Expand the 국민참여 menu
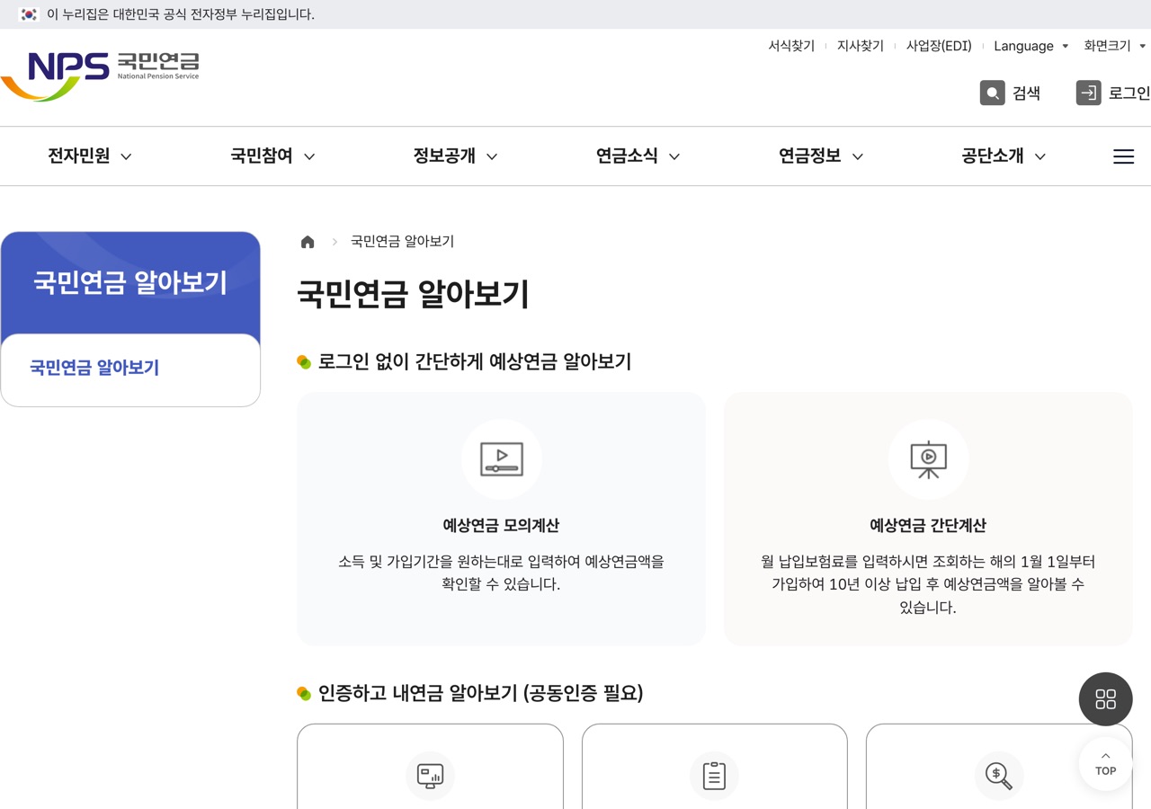This screenshot has width=1151, height=809. click(272, 156)
